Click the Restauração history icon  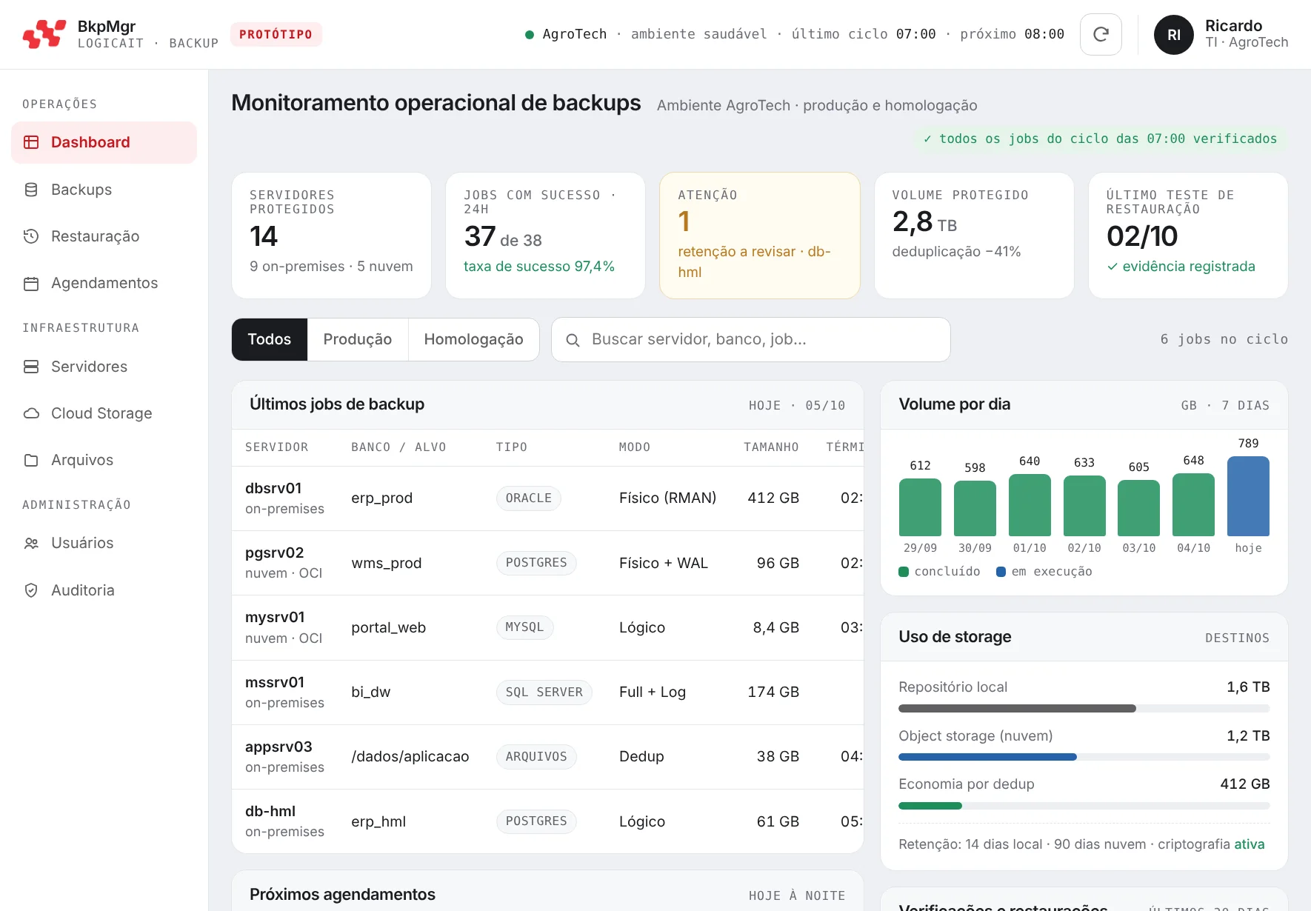pos(31,236)
